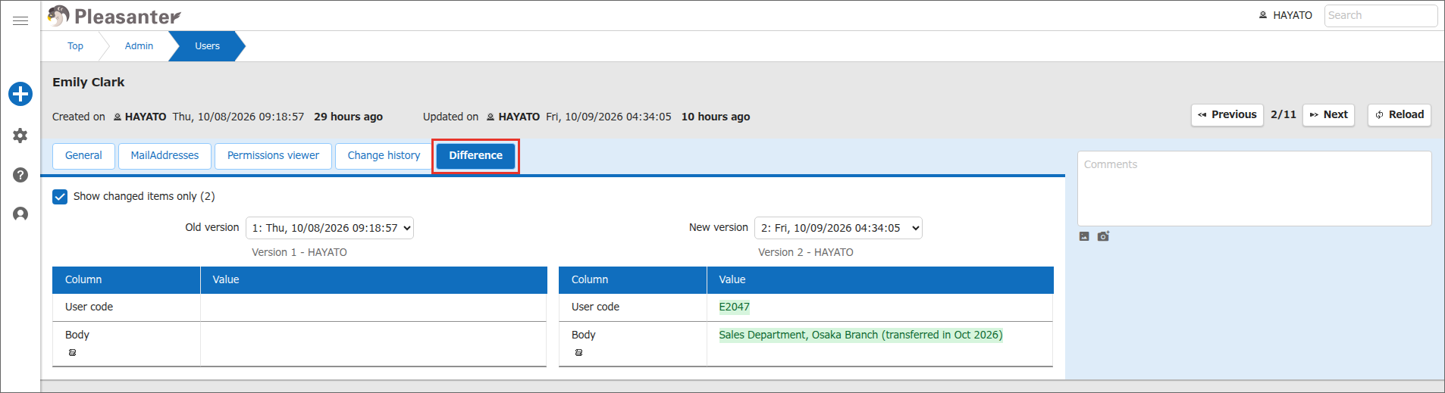This screenshot has width=1445, height=393.
Task: Click in the Comments text area
Action: [1254, 189]
